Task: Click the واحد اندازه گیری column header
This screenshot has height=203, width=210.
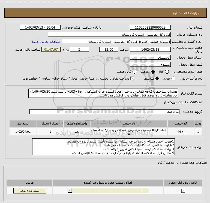Action: [77, 123]
